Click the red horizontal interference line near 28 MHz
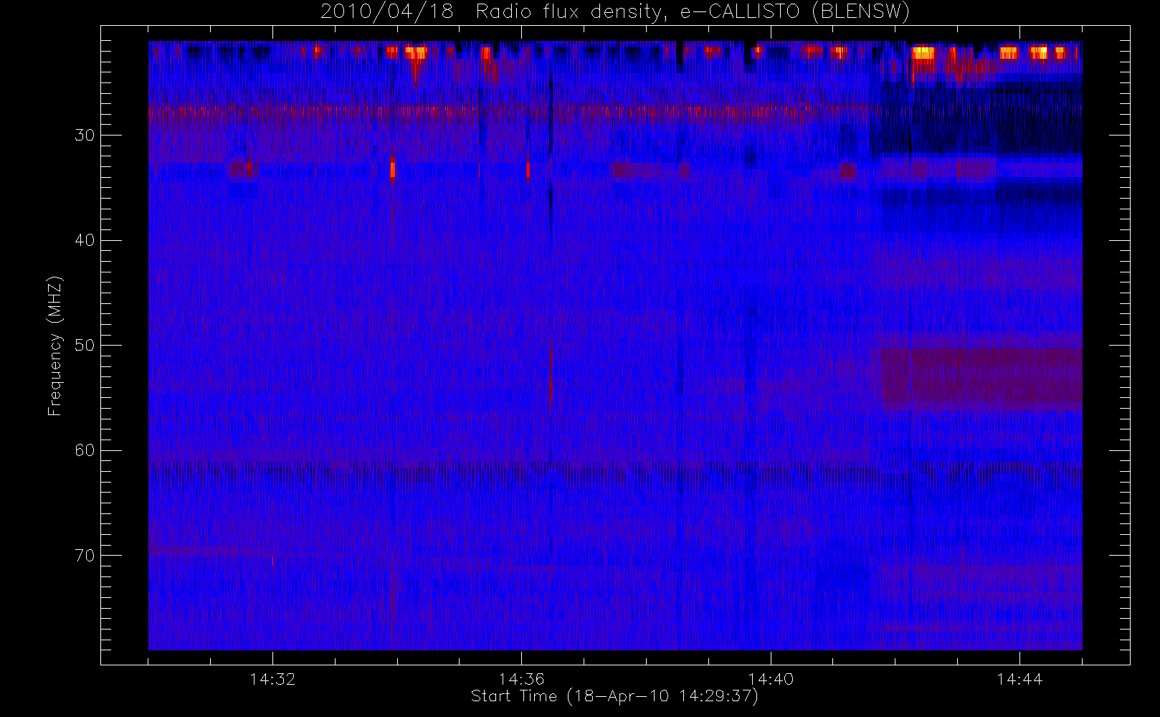 (509, 113)
